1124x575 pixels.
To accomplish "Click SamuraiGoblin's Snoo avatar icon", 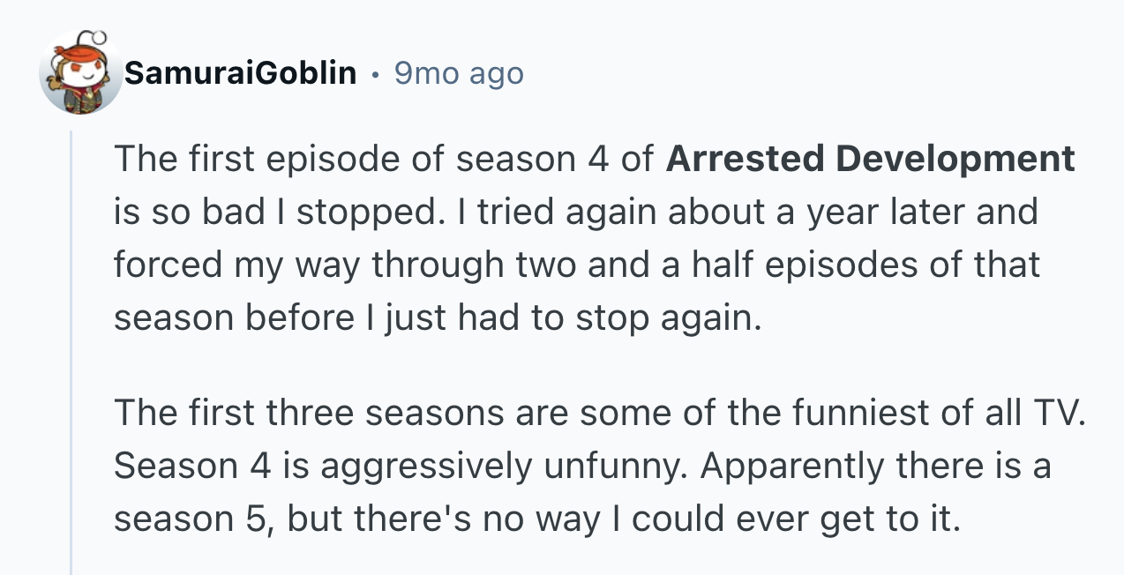I will pos(80,72).
